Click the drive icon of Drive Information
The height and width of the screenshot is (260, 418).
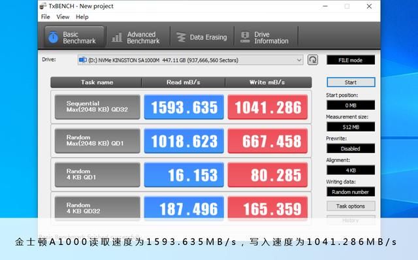click(245, 37)
